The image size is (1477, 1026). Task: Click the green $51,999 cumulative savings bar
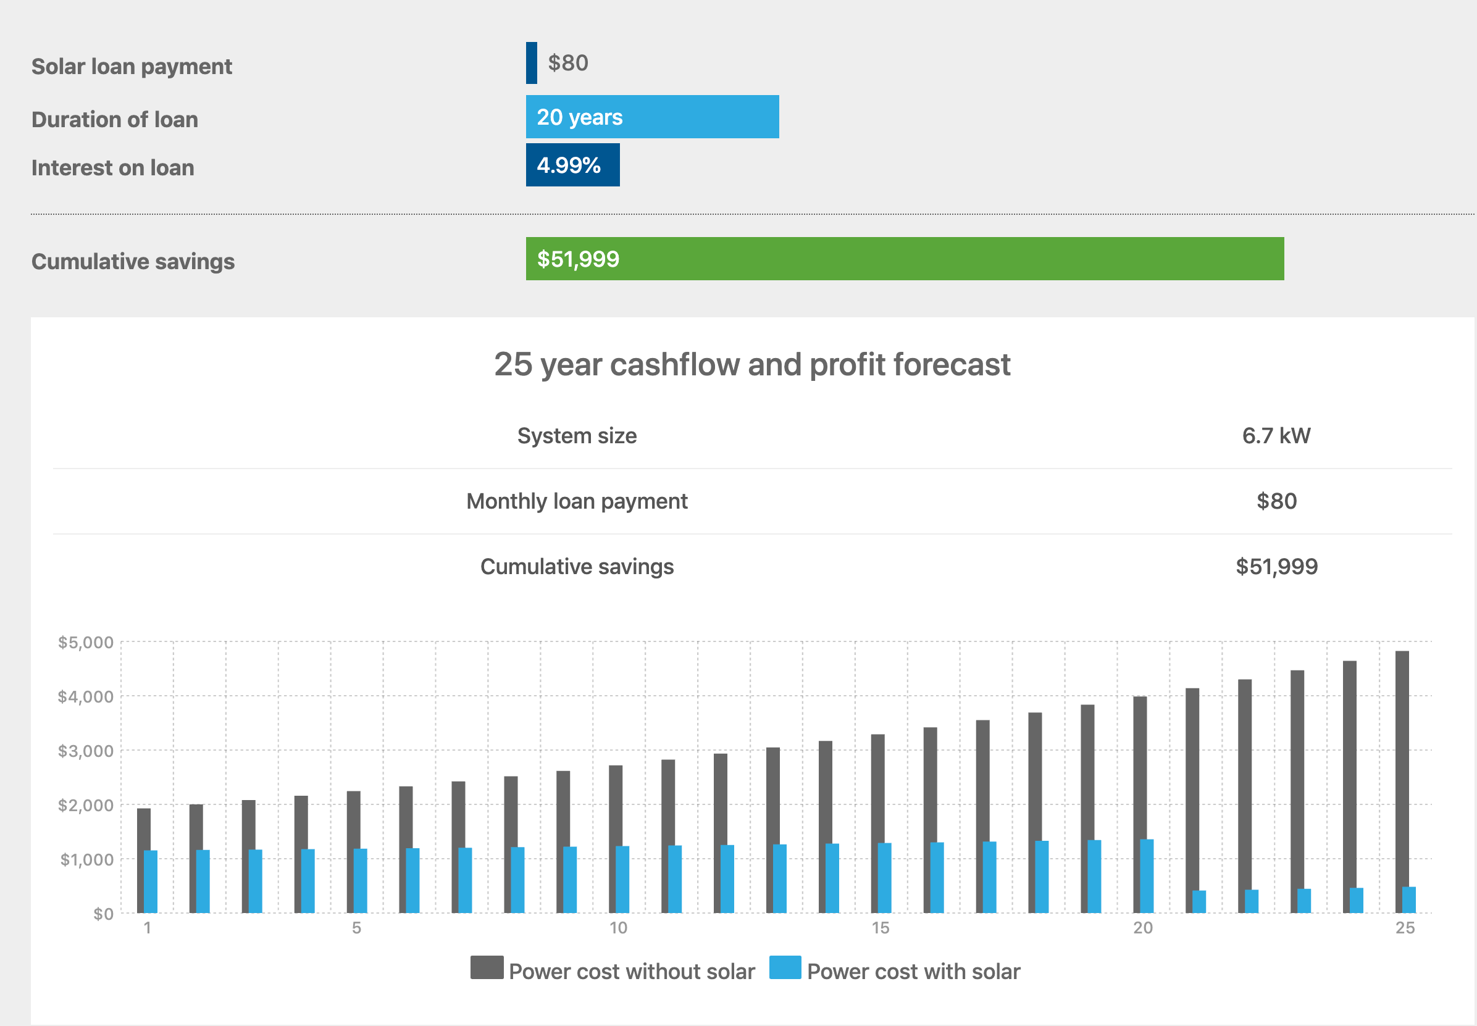click(x=904, y=259)
